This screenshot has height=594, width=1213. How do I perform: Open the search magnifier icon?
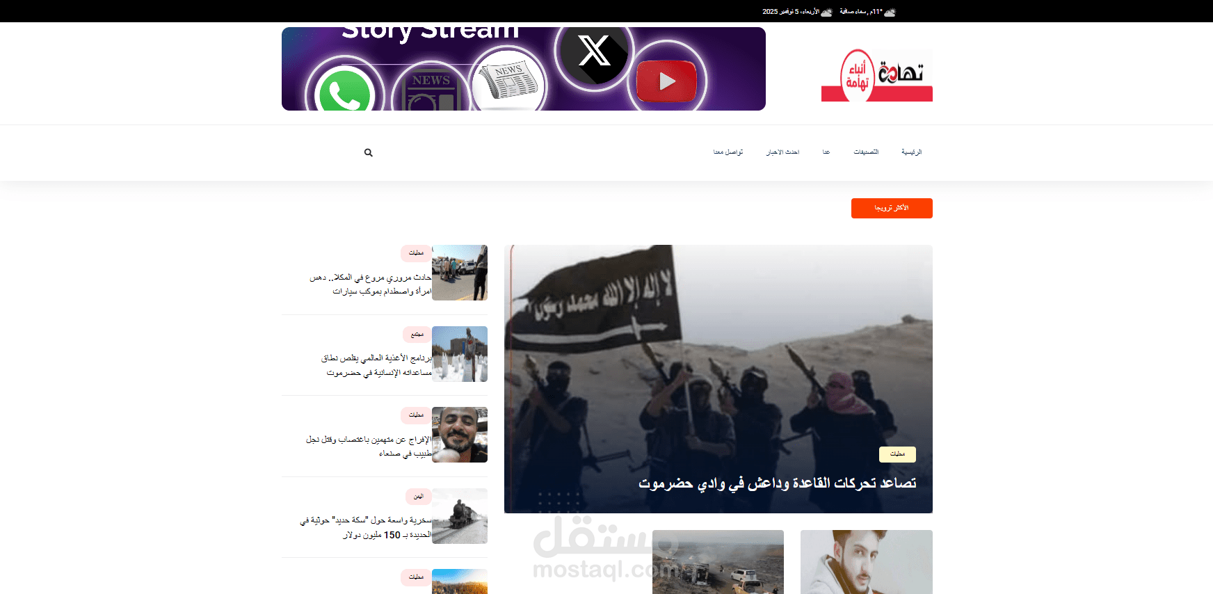pos(369,152)
